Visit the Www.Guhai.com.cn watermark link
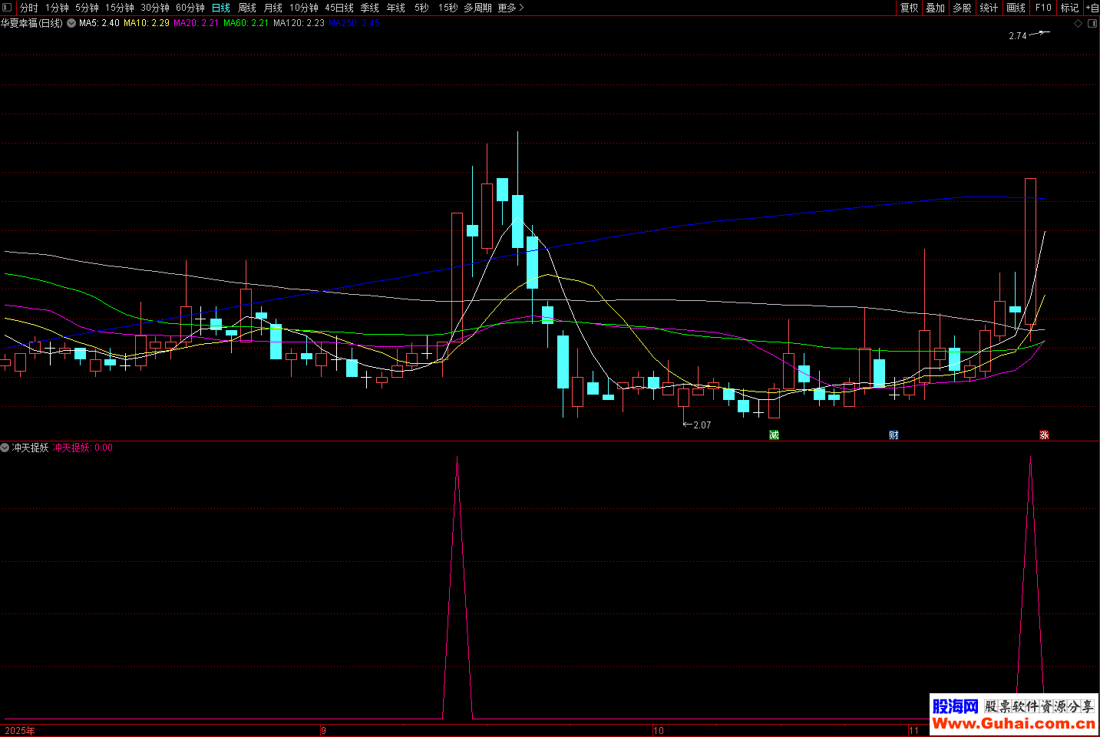 [1013, 723]
